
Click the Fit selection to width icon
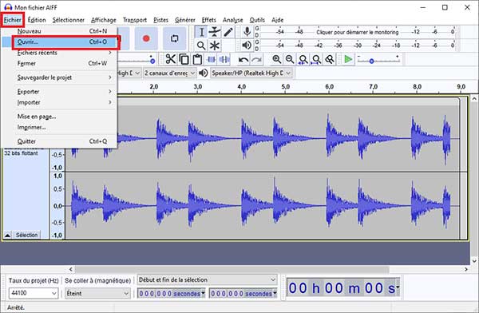point(303,59)
